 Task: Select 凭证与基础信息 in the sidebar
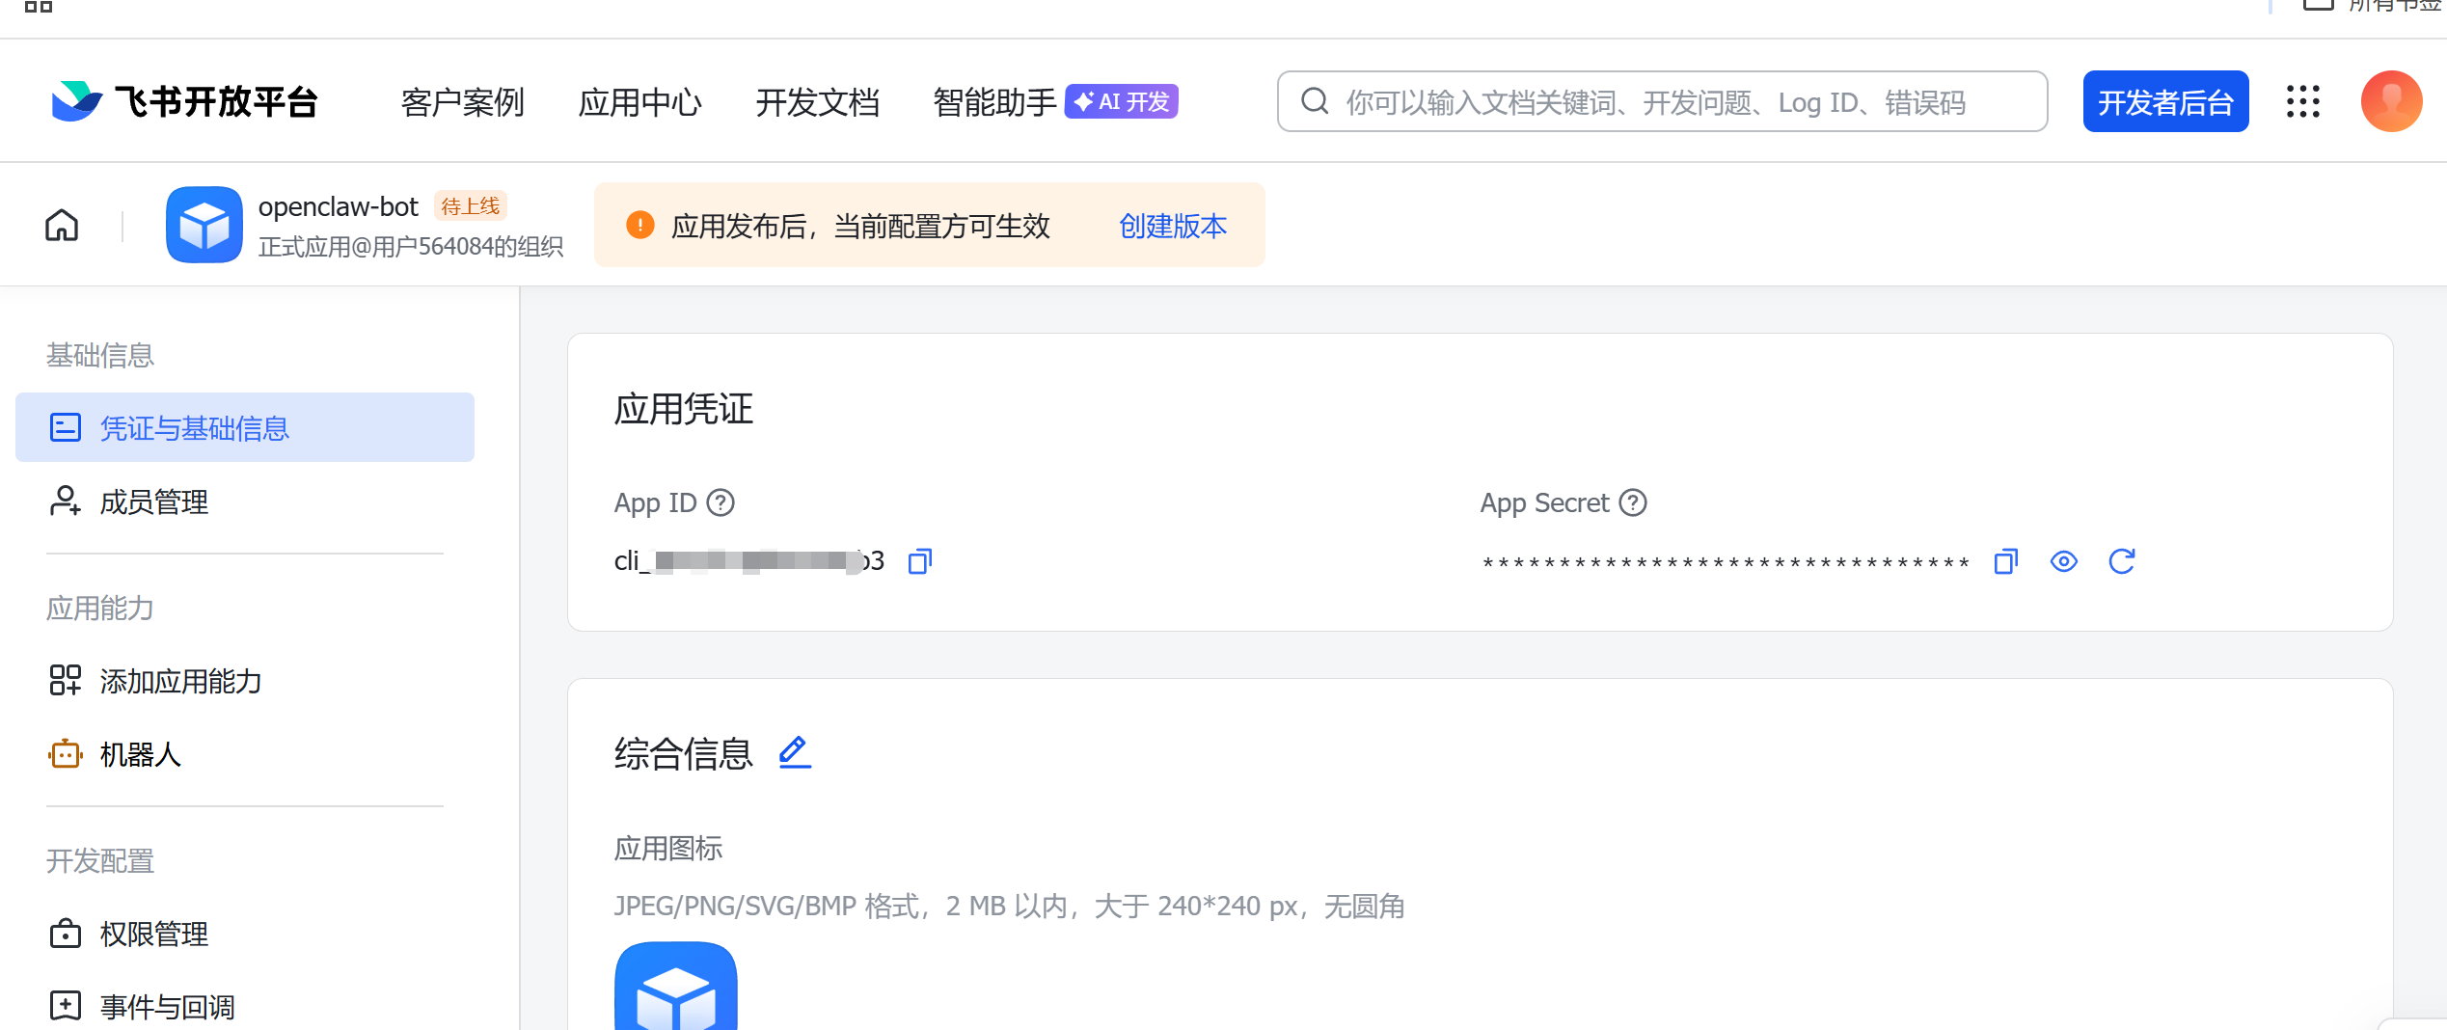click(245, 427)
